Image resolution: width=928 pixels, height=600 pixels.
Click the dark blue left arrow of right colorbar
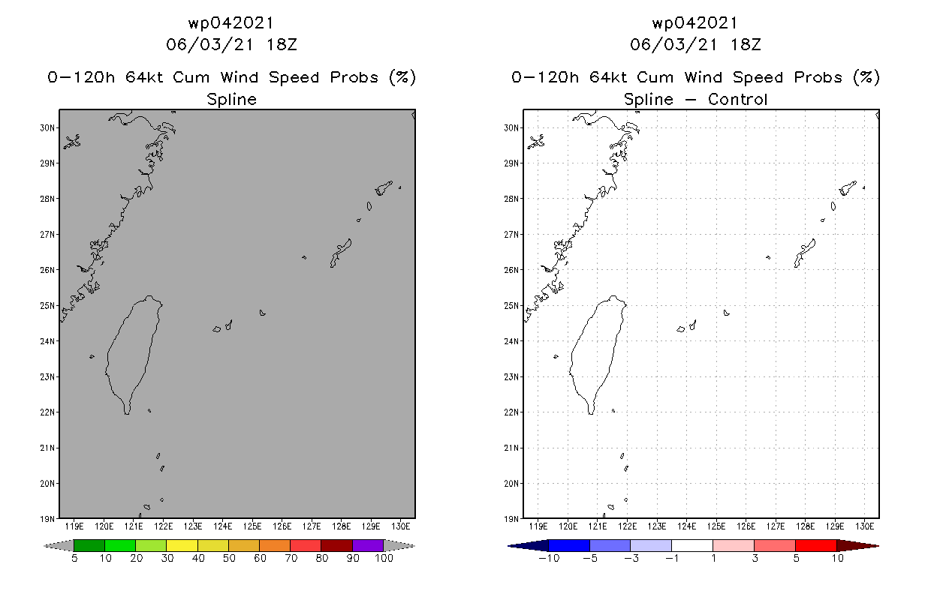529,545
